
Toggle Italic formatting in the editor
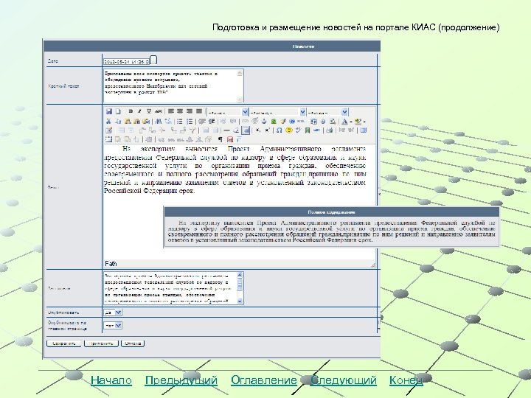click(139, 111)
